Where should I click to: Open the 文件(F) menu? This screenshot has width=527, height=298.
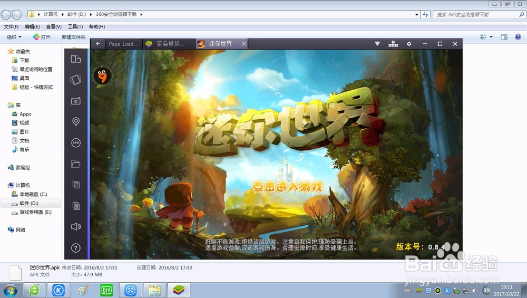click(x=11, y=26)
